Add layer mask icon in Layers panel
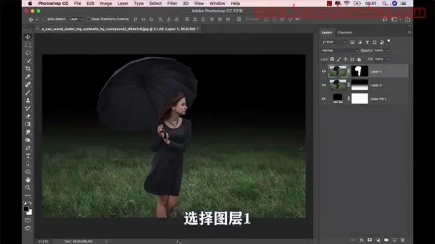This screenshot has height=244, width=435. (x=370, y=240)
